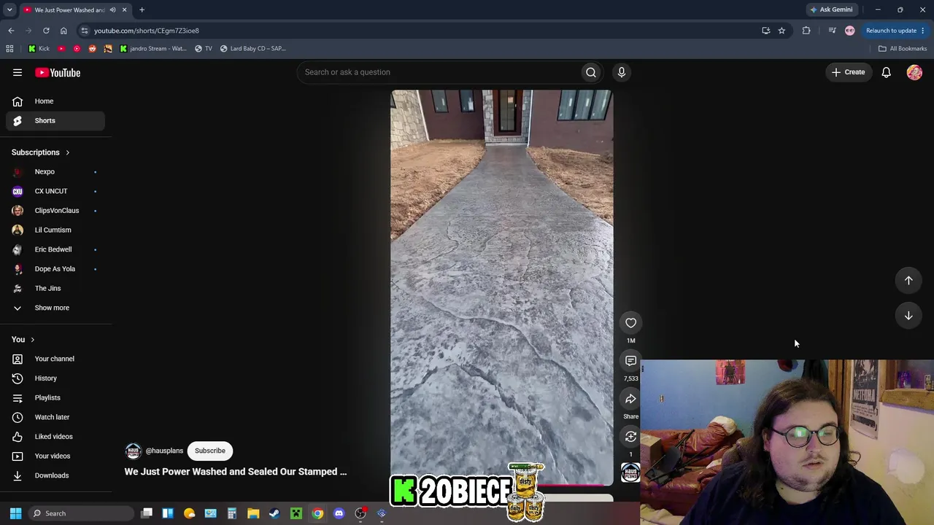
Task: Open Chrome menu three-dot button
Action: pos(923,31)
